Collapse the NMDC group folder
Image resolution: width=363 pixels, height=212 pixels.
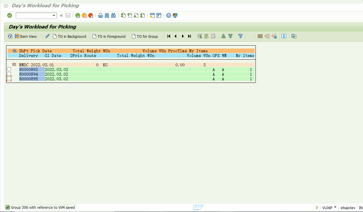[x=14, y=65]
